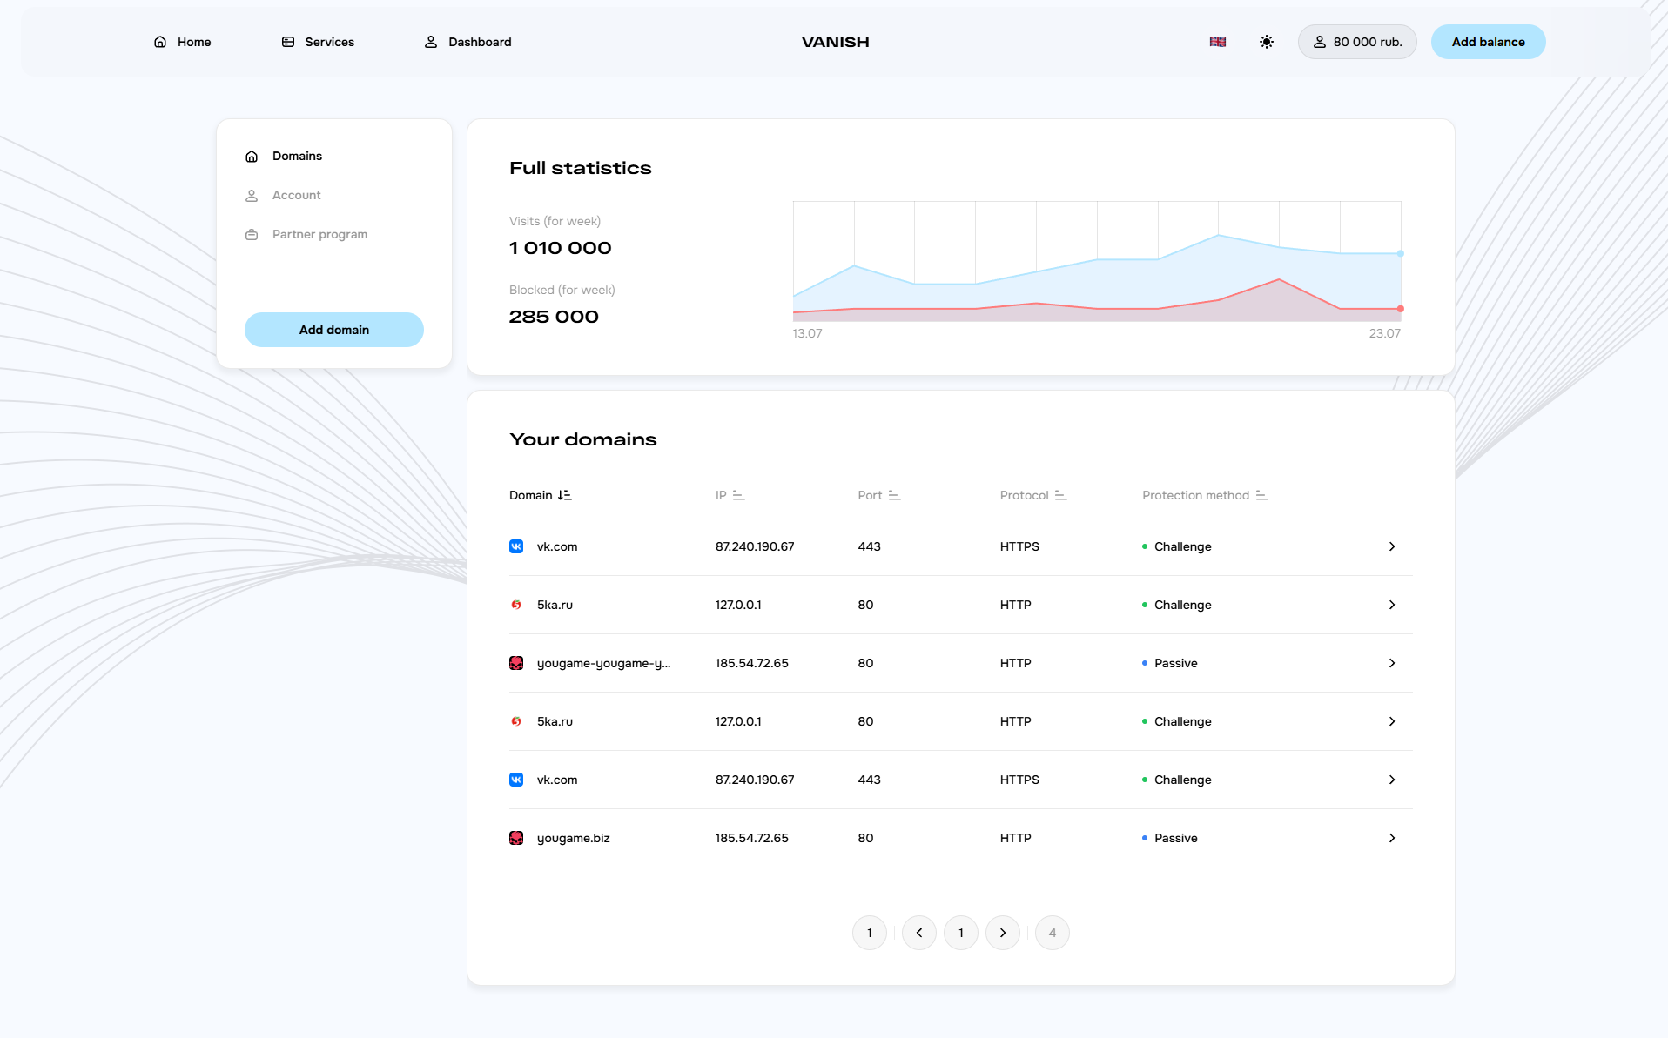Open Partner program in the sidebar
This screenshot has height=1038, width=1668.
click(x=319, y=234)
